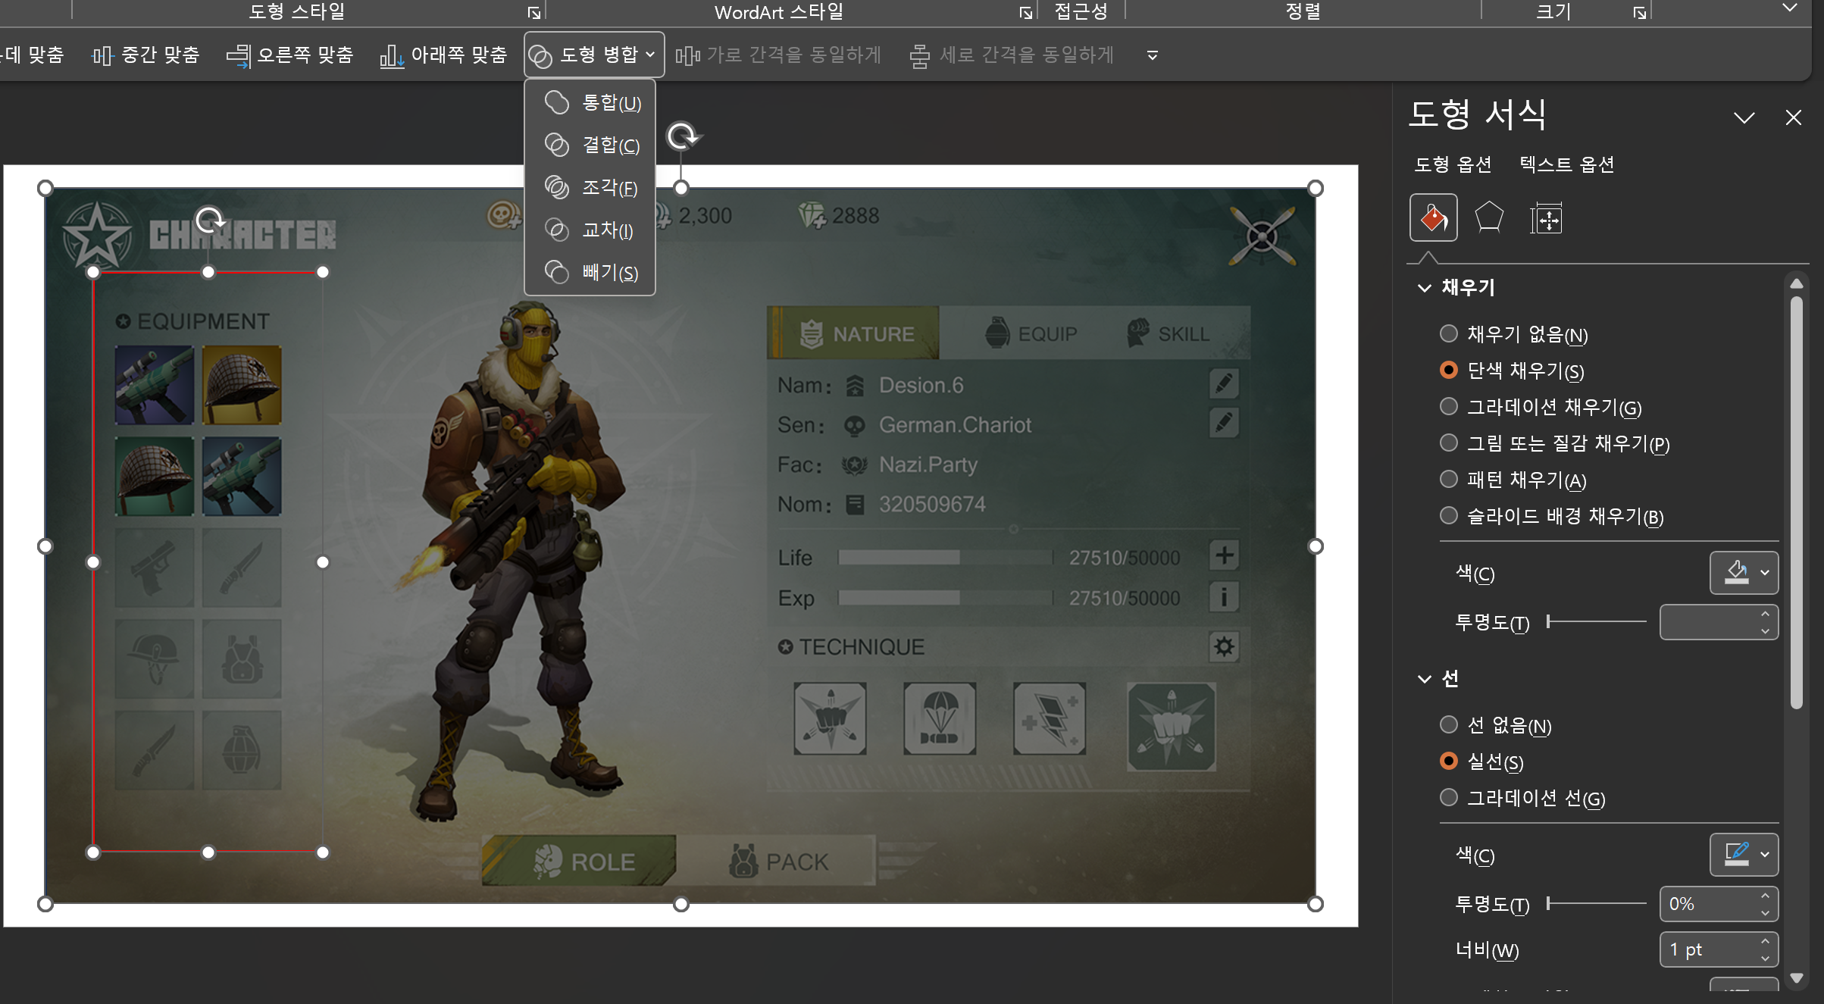
Task: Collapse the 채우기 section
Action: click(x=1425, y=288)
